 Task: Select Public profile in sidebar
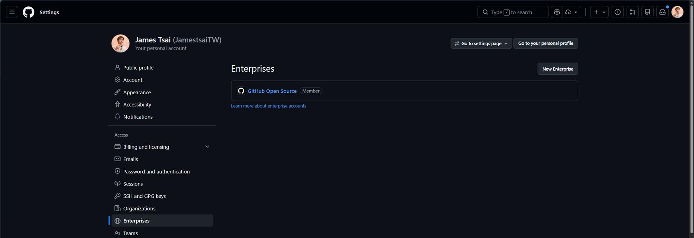[138, 68]
